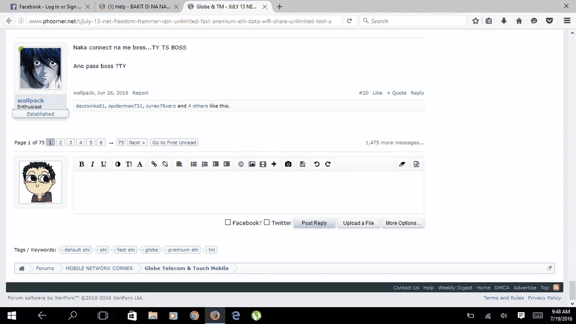This screenshot has height=324, width=576.
Task: Insert an unordered bullet list
Action: tap(194, 164)
